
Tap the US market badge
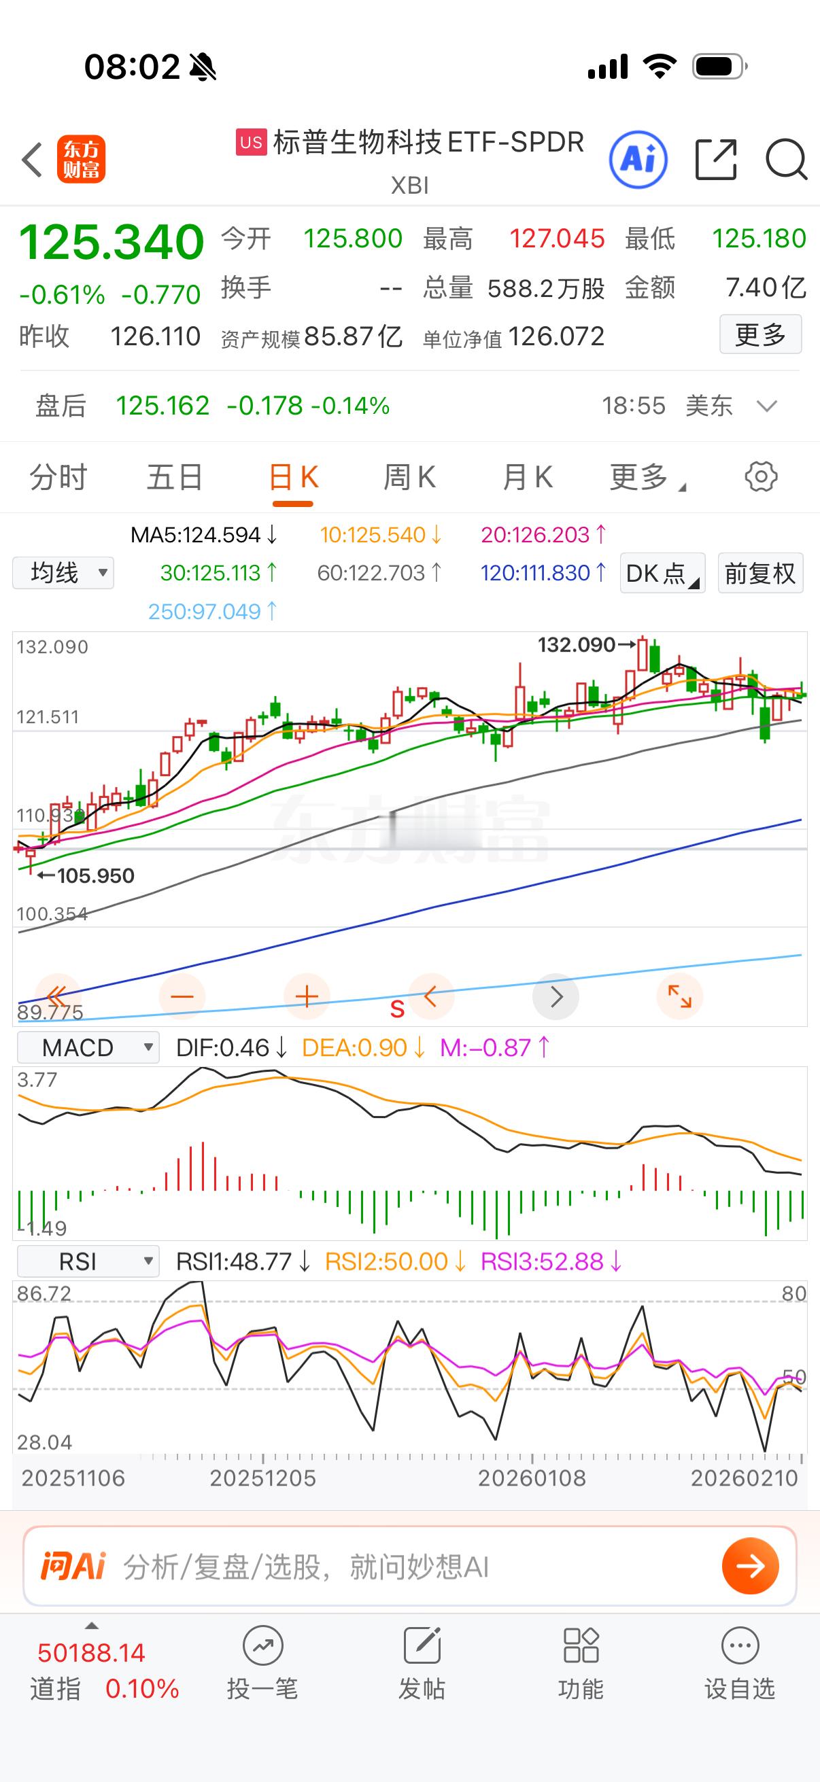click(x=251, y=142)
